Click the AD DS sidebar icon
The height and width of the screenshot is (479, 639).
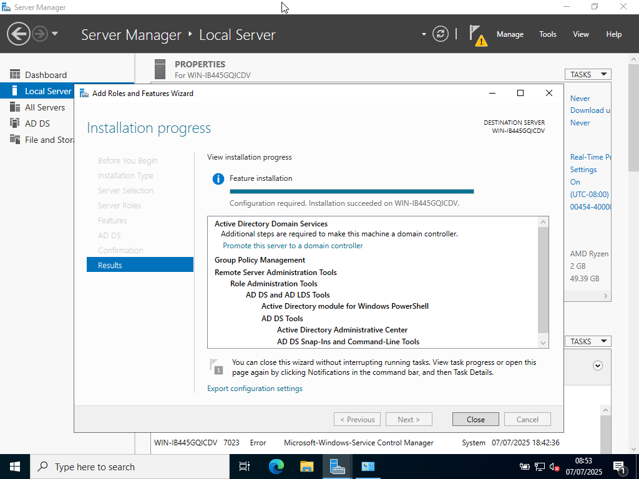pyautogui.click(x=15, y=123)
